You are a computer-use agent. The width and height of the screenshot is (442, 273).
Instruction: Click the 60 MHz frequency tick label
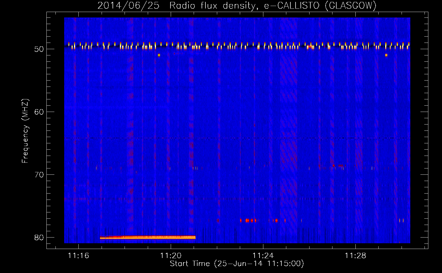pyautogui.click(x=39, y=112)
